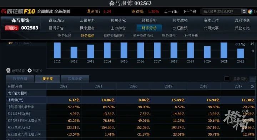Open the 主力持仓 menu
This screenshot has width=257, height=140.
pyautogui.click(x=118, y=28)
